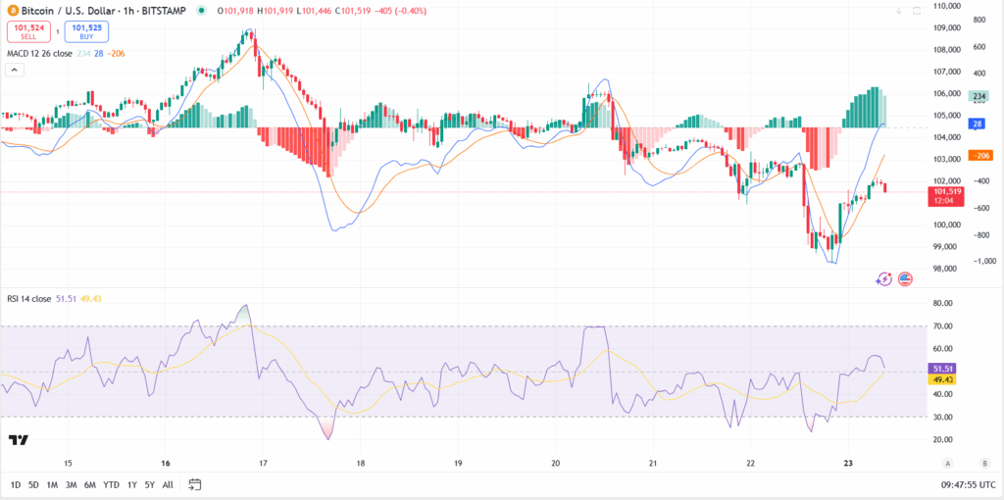1004x500 pixels.
Task: Click the 800 MACD scale label
Action: [979, 20]
